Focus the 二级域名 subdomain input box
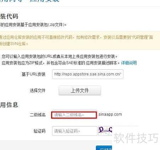The width and height of the screenshot is (160, 150). coord(74,115)
